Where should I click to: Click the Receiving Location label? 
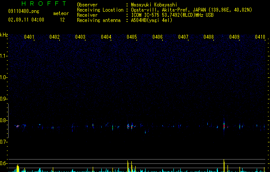pos(100,10)
